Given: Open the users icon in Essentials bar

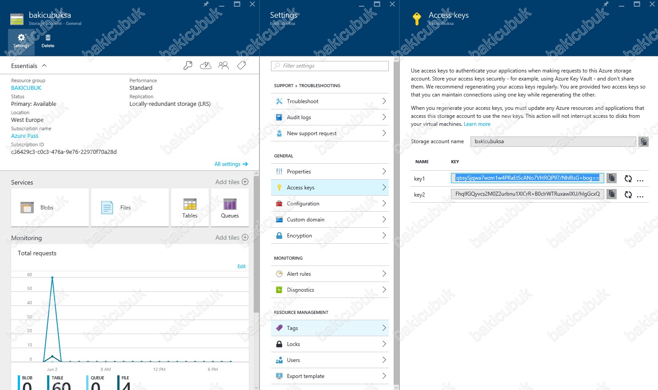Looking at the screenshot, I should 223,66.
